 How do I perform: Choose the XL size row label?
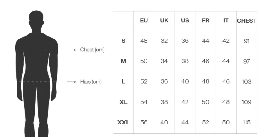click(x=123, y=102)
